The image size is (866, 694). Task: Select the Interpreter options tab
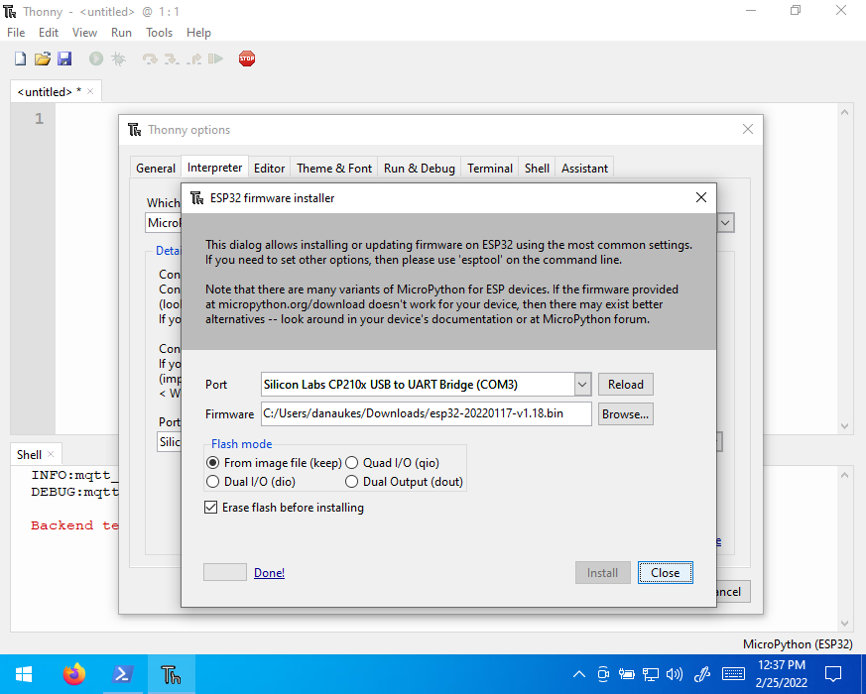click(x=214, y=167)
